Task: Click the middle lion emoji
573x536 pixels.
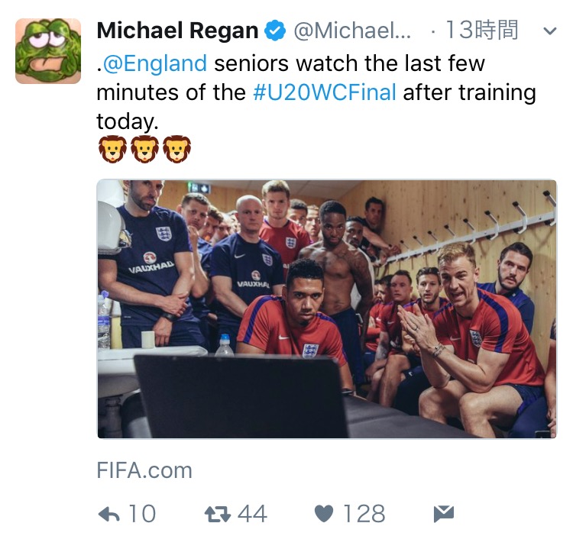Action: [144, 149]
